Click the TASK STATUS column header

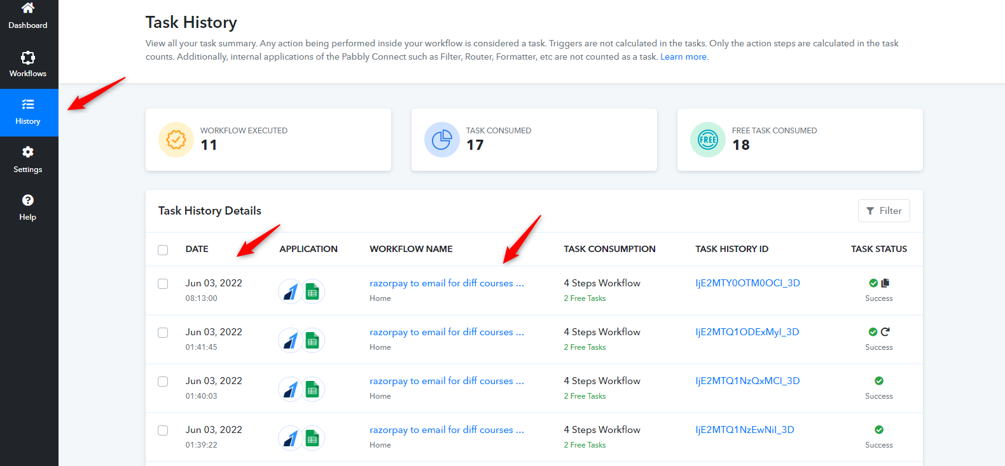pos(879,249)
